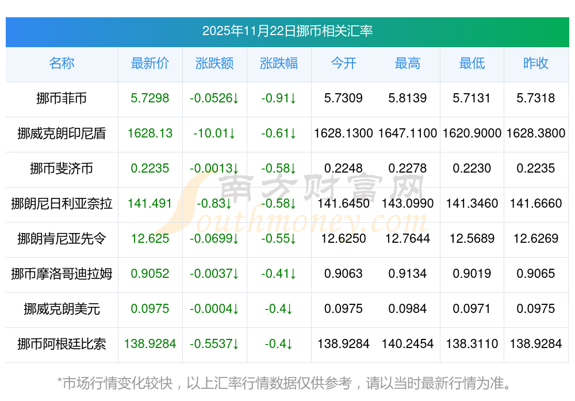Click the 挪币斐济币 row name

(x=62, y=169)
